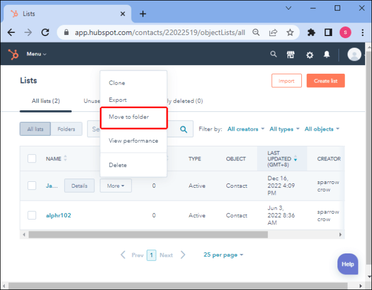Screen dimensions: 372x290
Task: Select Move to folder option
Action: pyautogui.click(x=134, y=118)
